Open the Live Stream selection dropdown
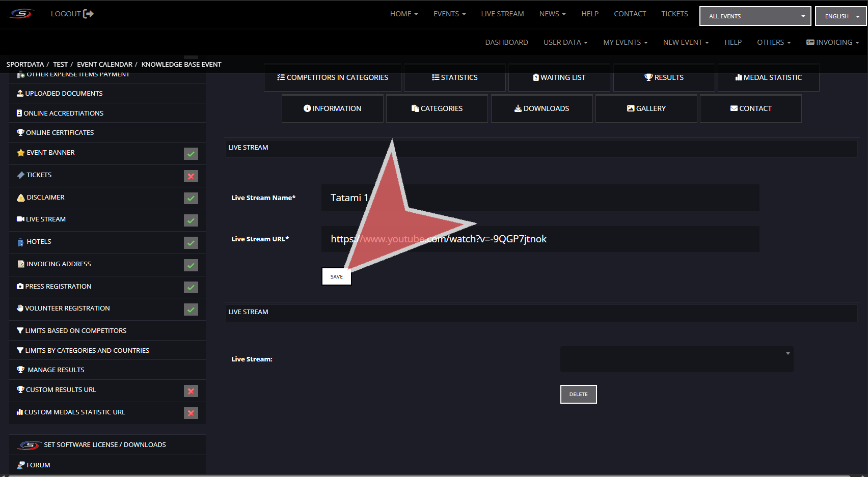 [x=676, y=359]
